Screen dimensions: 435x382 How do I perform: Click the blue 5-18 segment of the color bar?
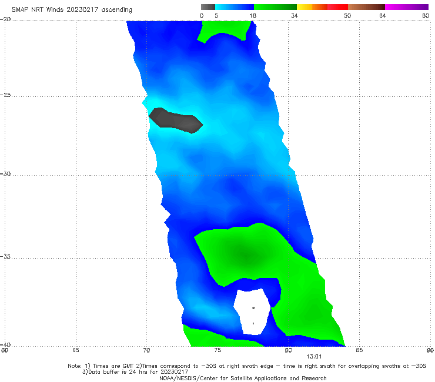(235, 7)
